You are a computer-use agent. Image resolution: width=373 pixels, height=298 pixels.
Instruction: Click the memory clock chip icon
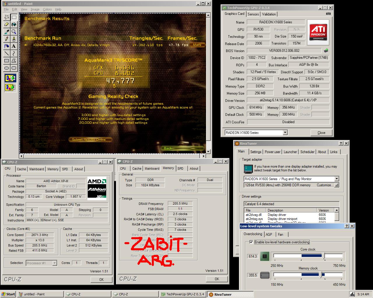coord(265,275)
